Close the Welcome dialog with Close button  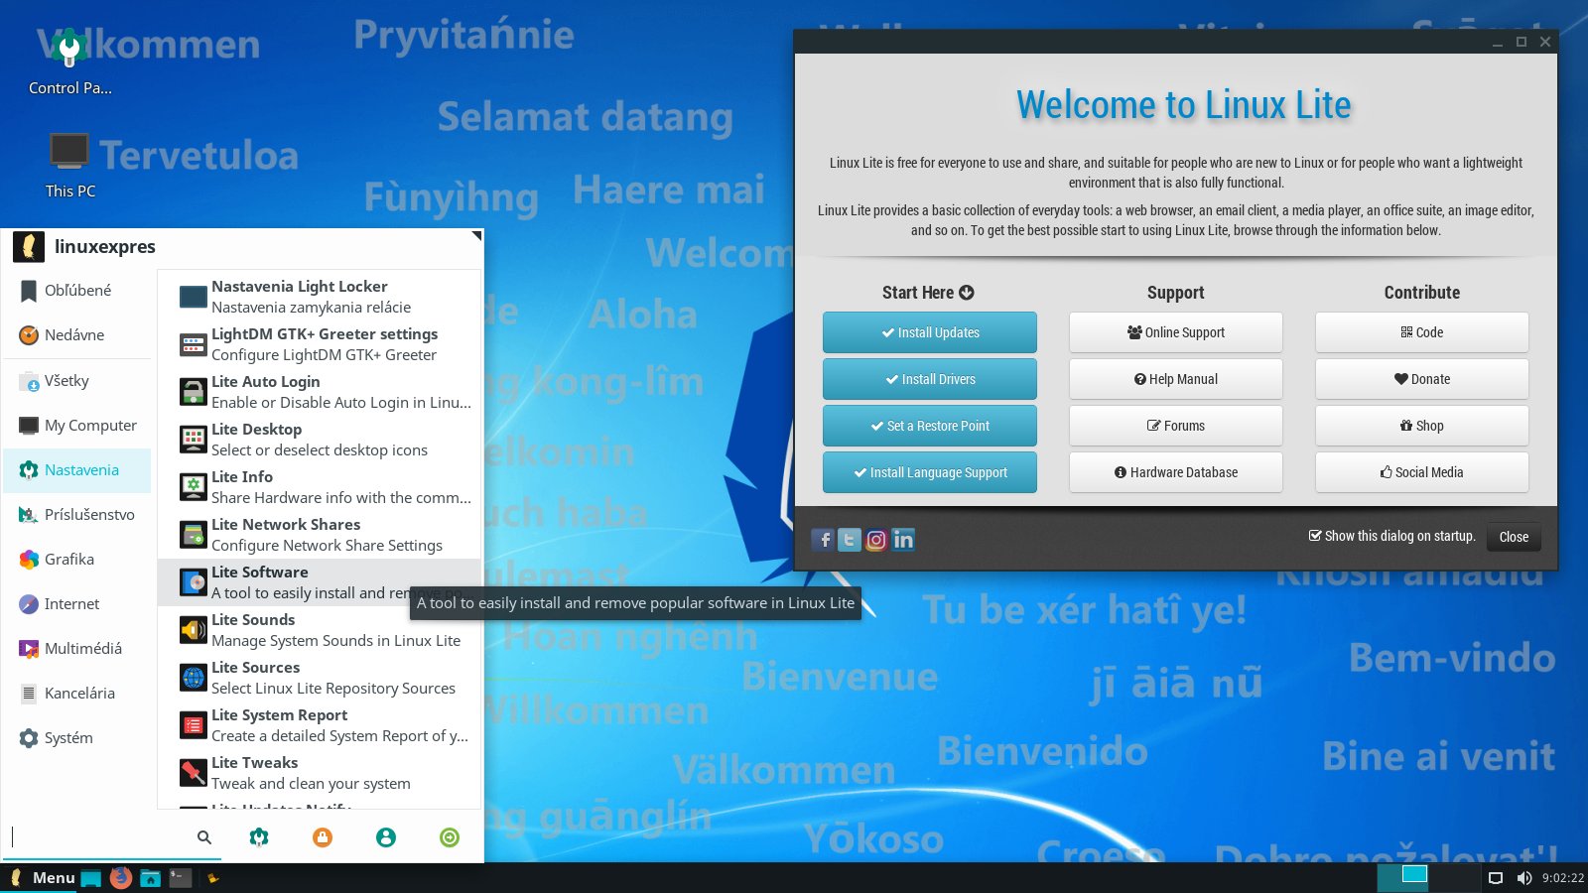[x=1514, y=537]
